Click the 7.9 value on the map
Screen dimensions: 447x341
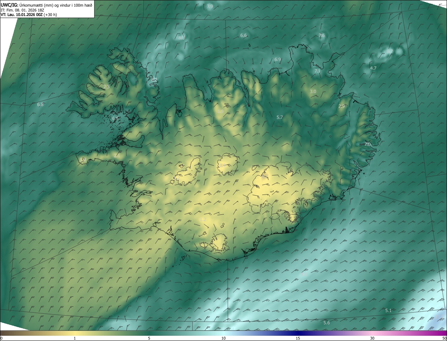click(210, 7)
